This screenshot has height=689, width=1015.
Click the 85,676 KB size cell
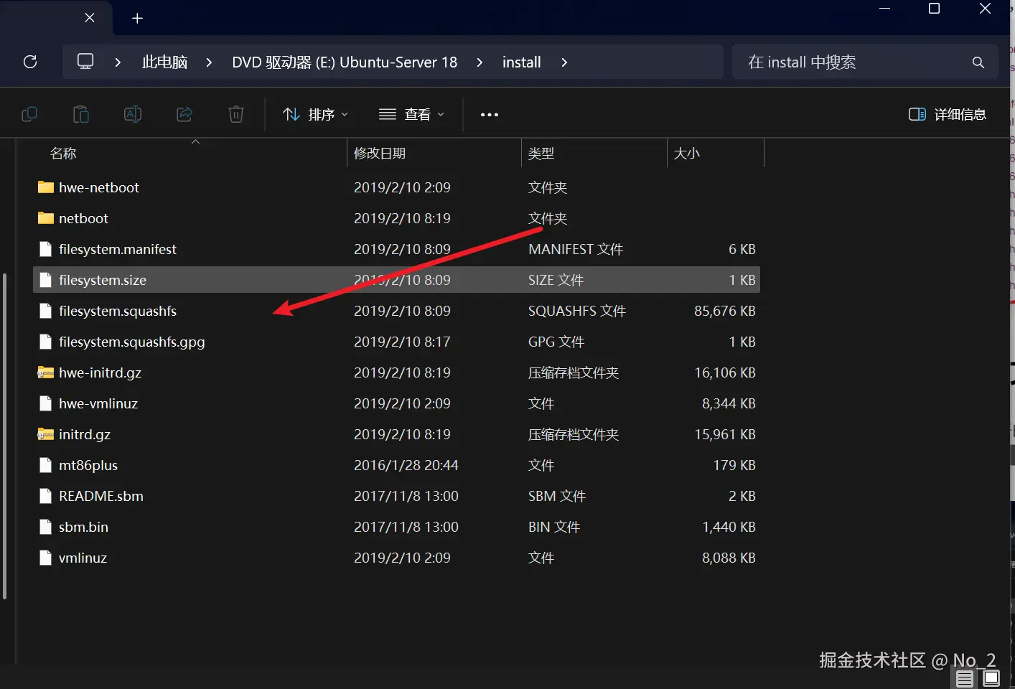(725, 311)
